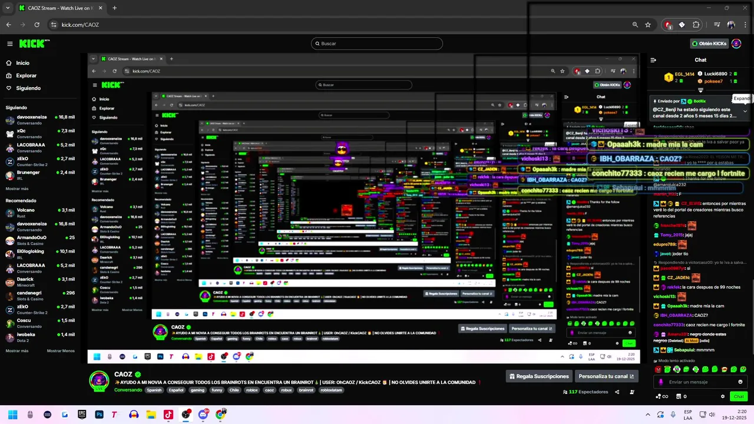The height and width of the screenshot is (424, 754).
Task: Open Chrome's three-dot menu
Action: (x=746, y=25)
